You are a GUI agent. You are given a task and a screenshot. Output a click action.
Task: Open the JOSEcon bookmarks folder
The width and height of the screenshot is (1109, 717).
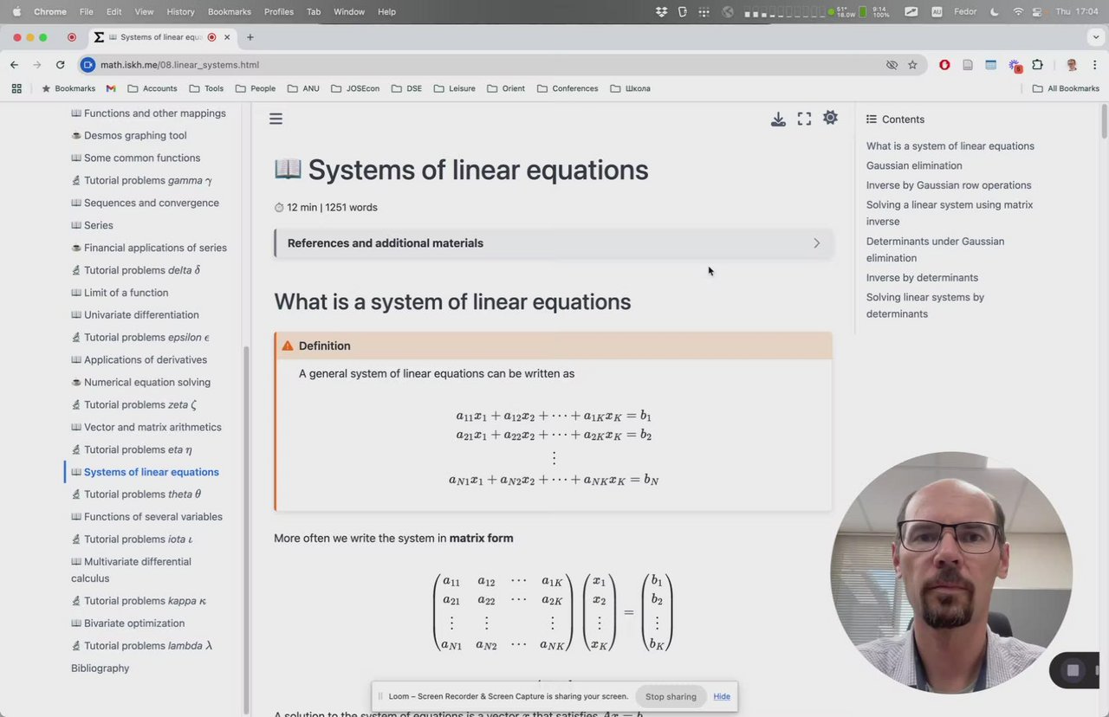pyautogui.click(x=355, y=88)
